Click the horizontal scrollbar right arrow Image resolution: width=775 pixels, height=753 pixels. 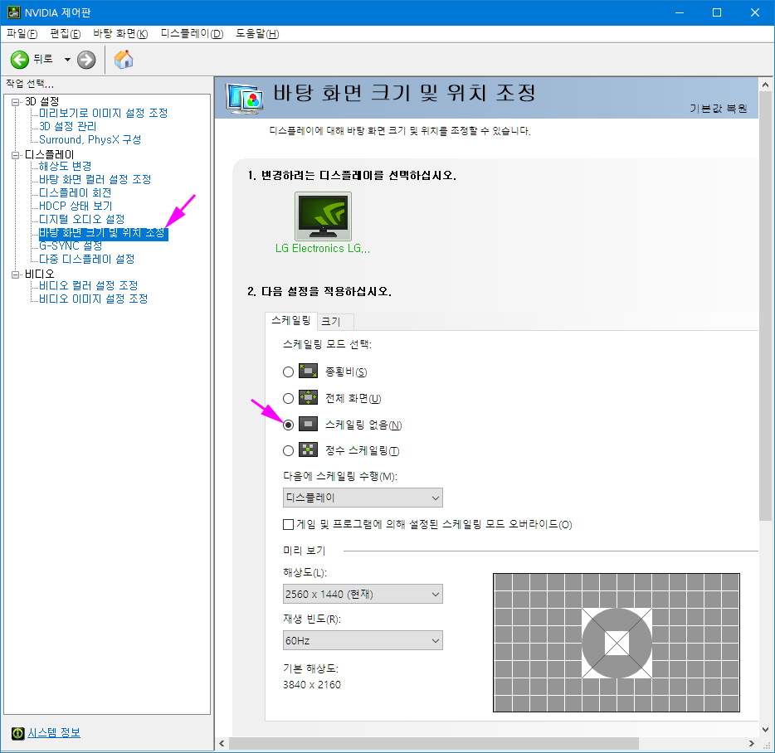coord(751,744)
